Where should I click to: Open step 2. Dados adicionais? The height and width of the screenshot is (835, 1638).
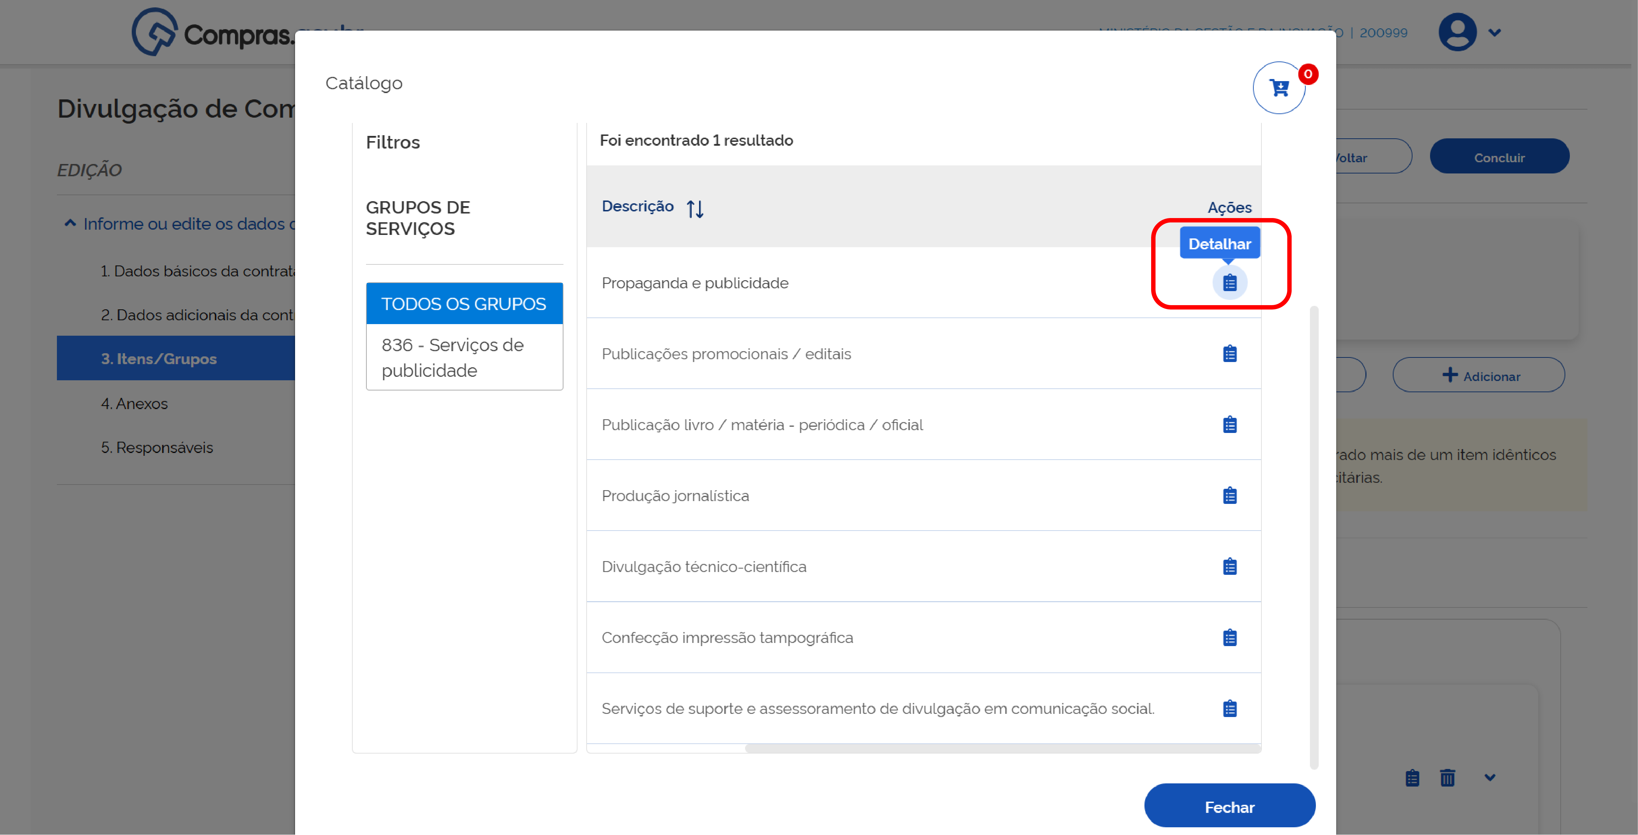(x=198, y=315)
